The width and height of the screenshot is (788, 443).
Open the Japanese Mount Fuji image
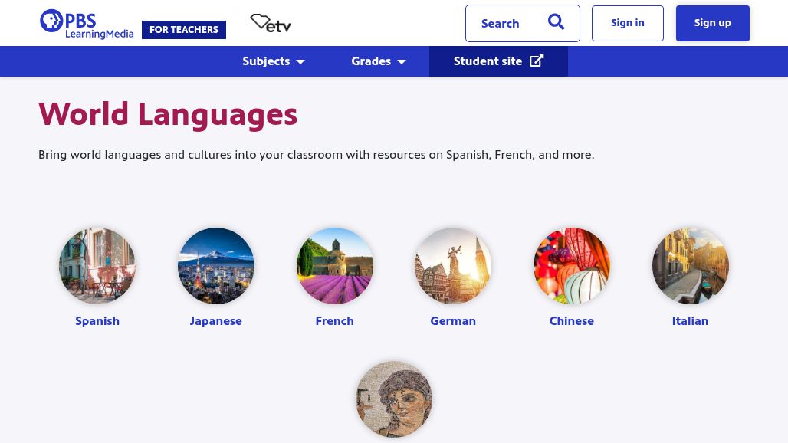coord(216,266)
